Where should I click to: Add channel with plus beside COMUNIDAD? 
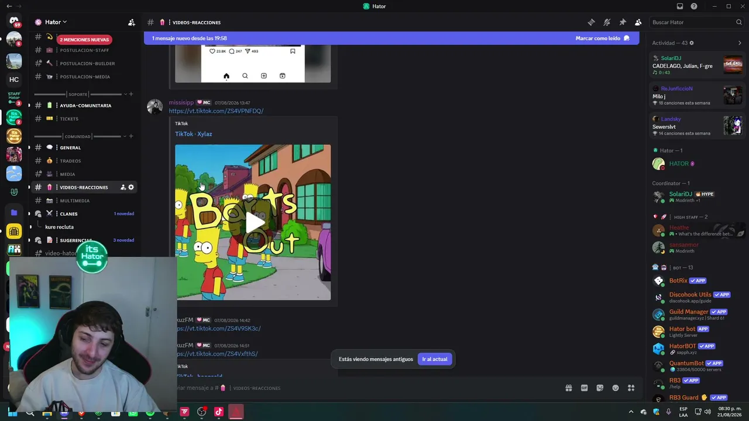click(x=131, y=136)
